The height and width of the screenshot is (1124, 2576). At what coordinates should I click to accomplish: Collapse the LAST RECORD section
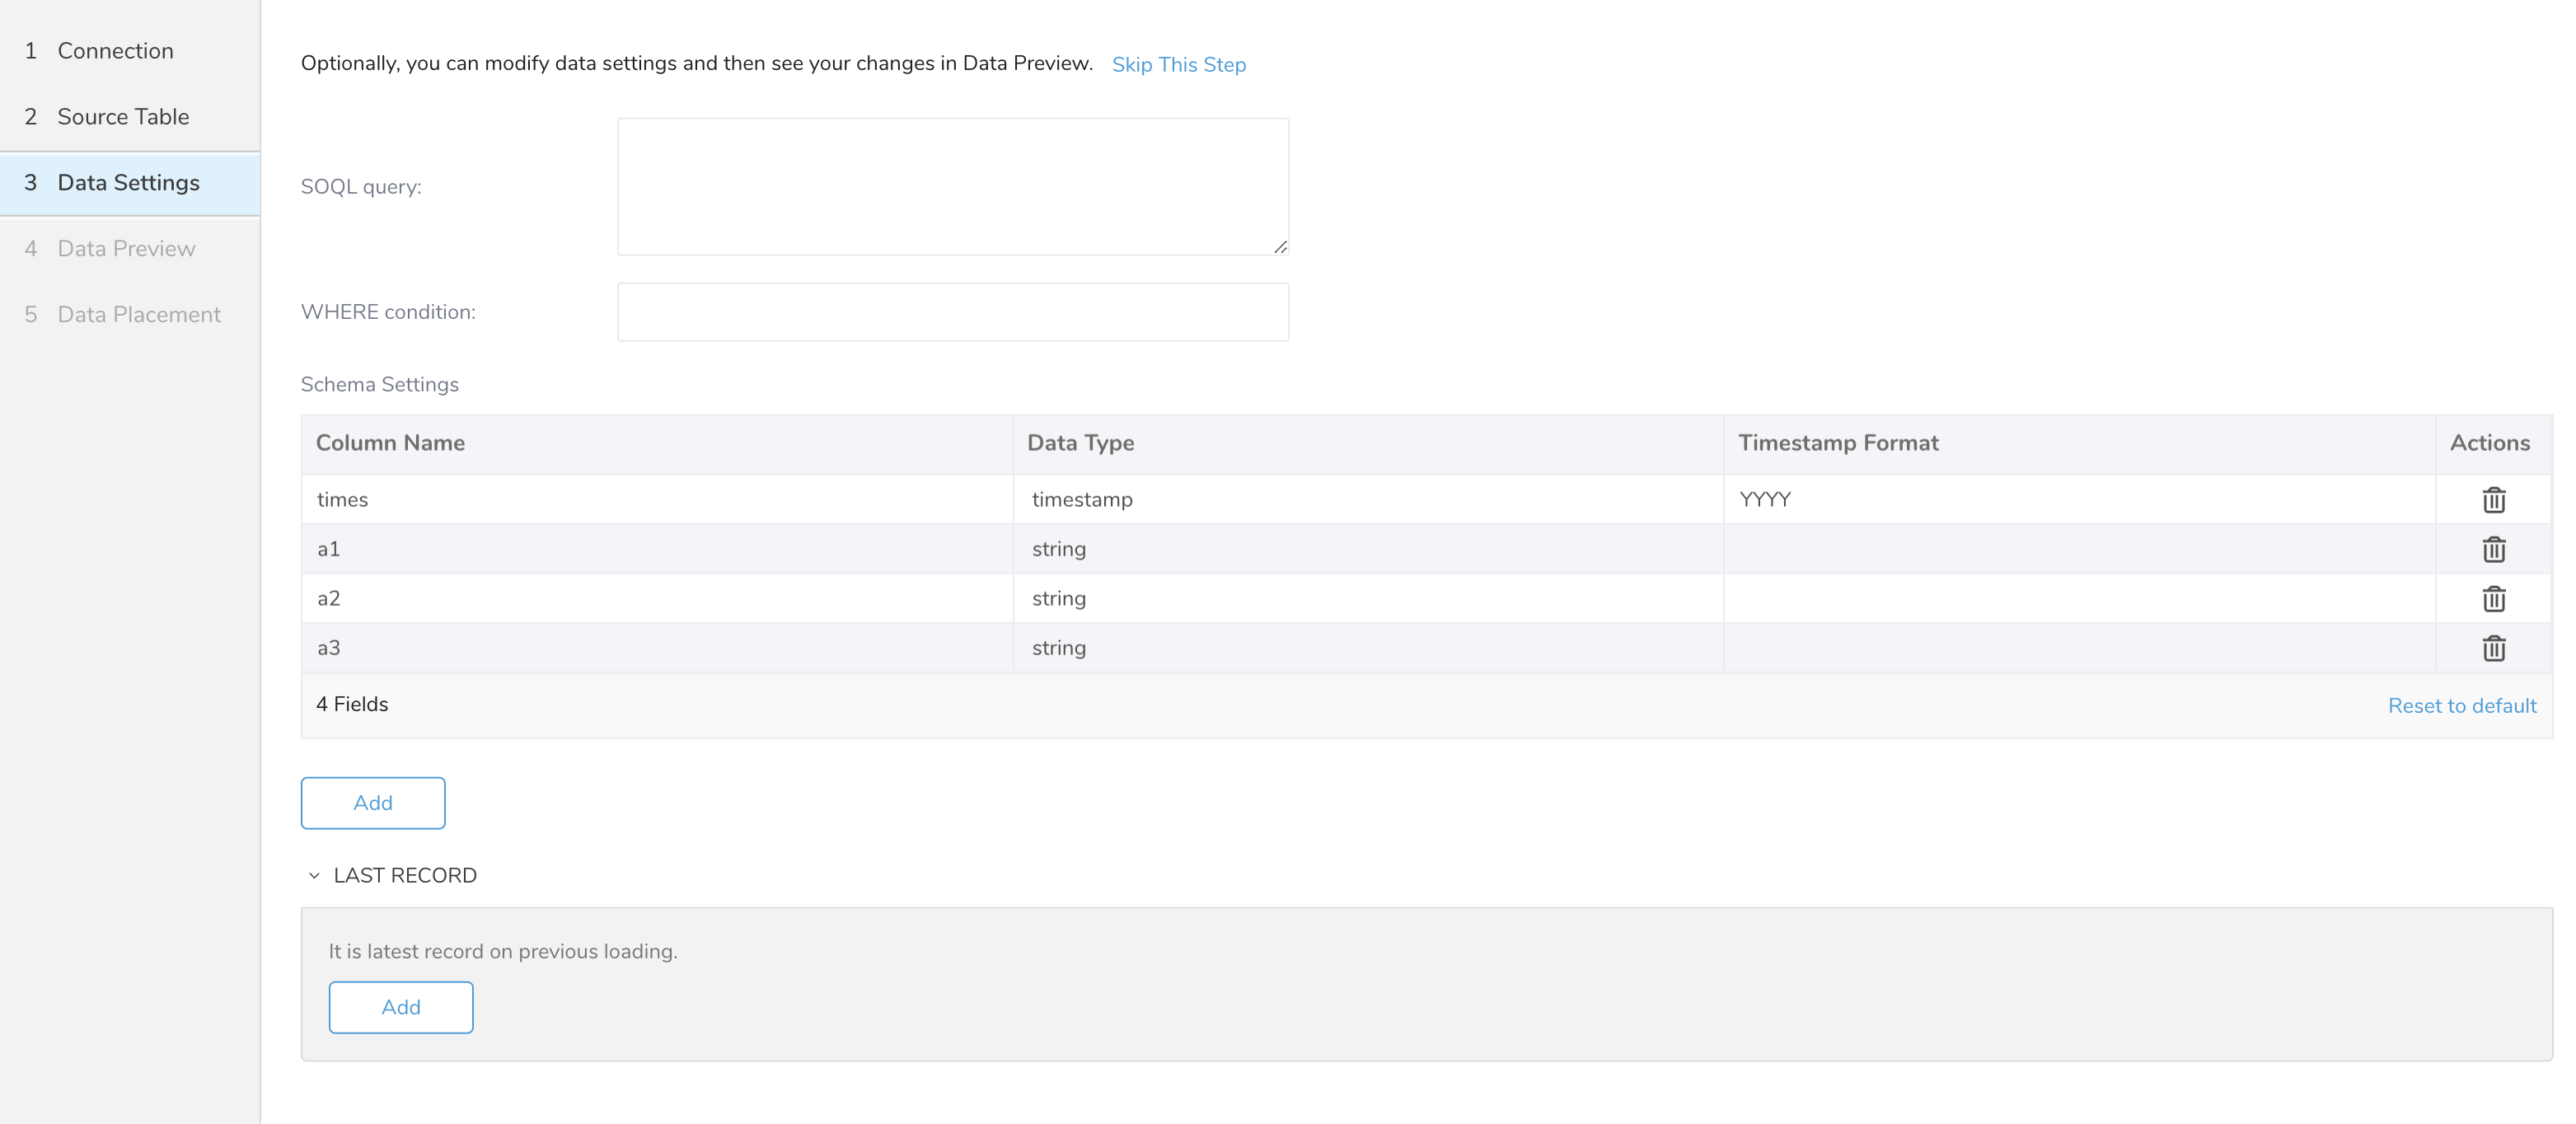[314, 875]
